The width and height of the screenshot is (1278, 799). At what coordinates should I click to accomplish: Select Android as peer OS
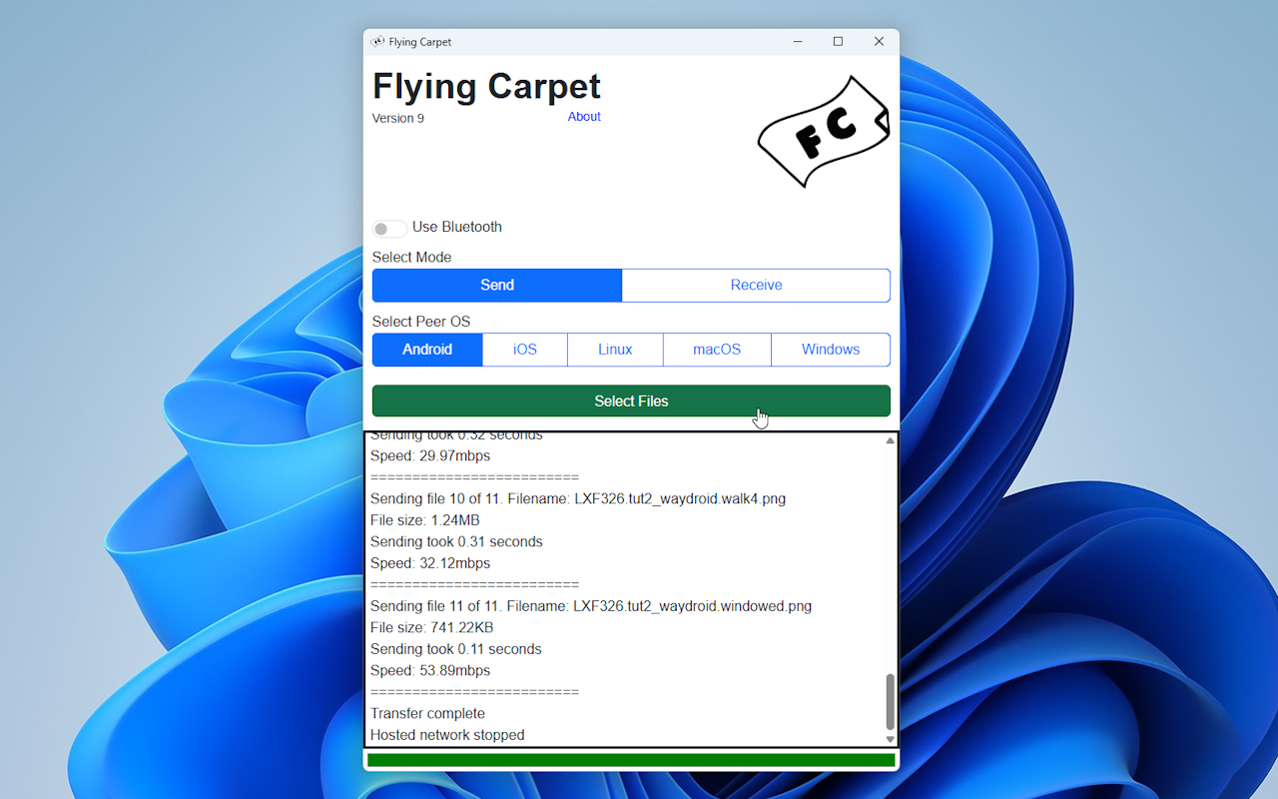tap(426, 349)
